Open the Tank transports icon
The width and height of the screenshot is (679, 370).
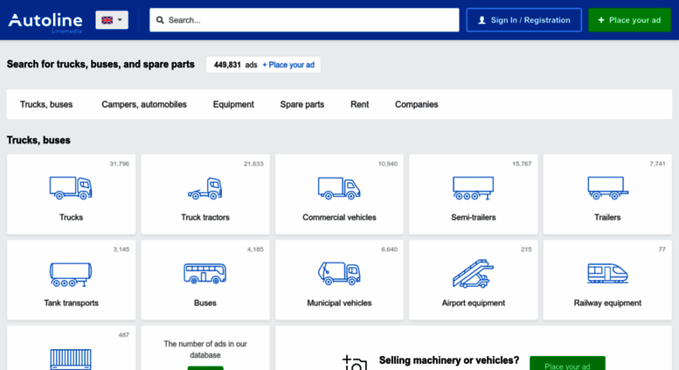(x=71, y=274)
